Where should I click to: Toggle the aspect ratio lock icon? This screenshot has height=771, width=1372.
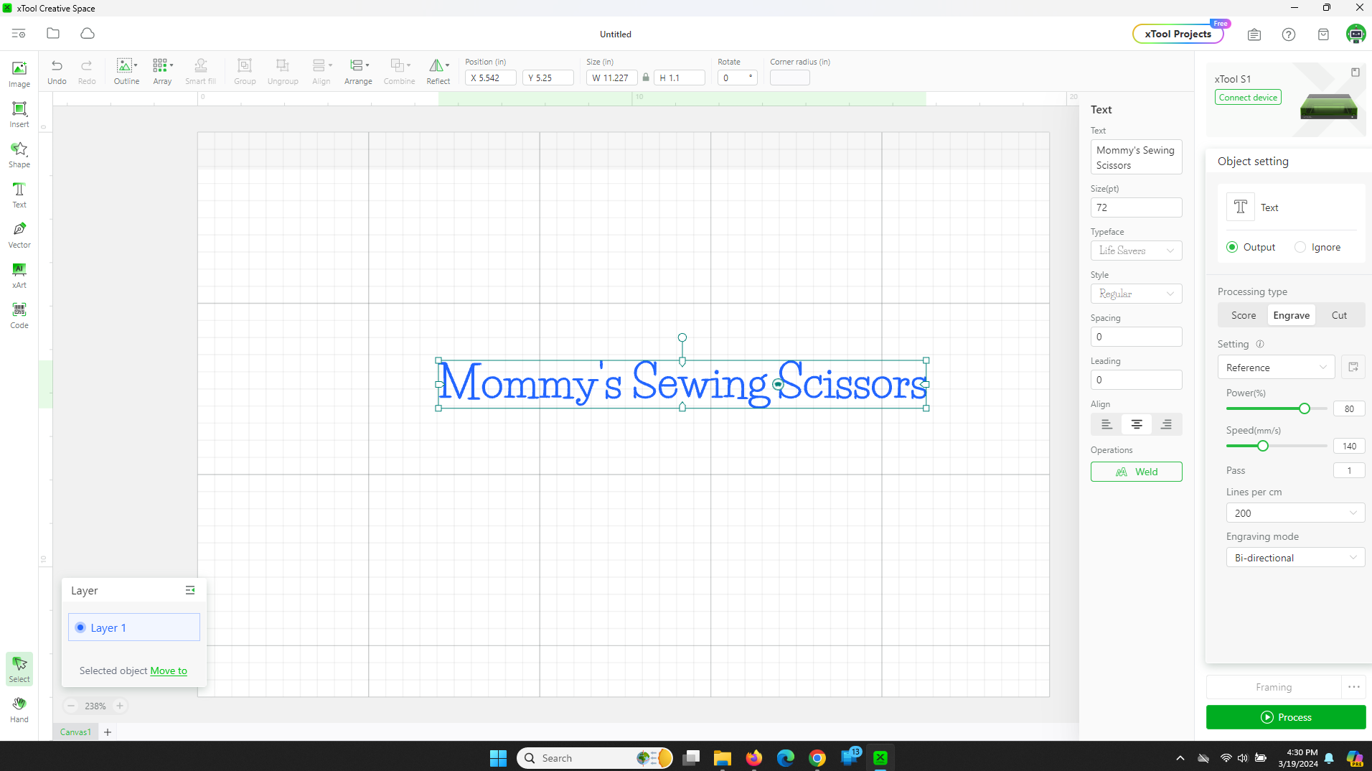pyautogui.click(x=646, y=78)
